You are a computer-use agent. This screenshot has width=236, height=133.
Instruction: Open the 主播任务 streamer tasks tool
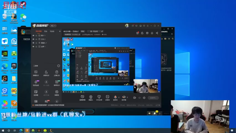tap(57, 73)
